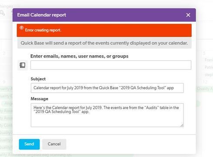
Task: Click the error alert icon in orange banner
Action: [22, 28]
